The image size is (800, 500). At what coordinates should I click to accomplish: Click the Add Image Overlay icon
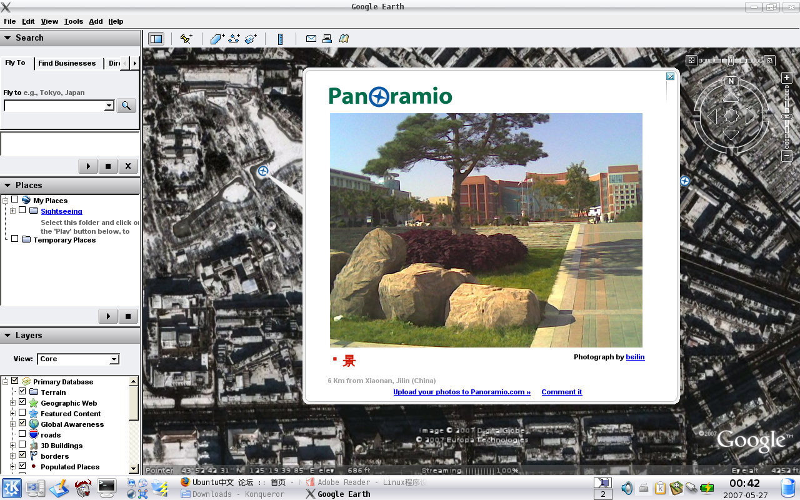pyautogui.click(x=251, y=39)
